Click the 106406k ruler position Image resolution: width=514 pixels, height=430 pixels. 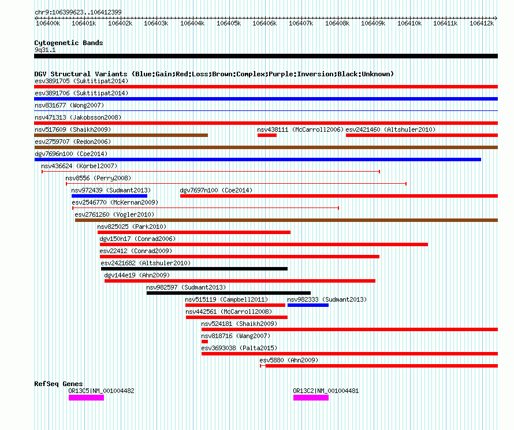click(x=265, y=23)
